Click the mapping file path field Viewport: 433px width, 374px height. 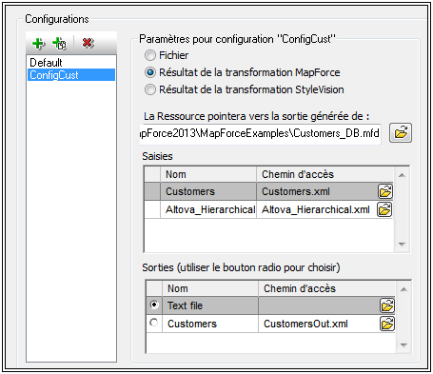[x=260, y=134]
